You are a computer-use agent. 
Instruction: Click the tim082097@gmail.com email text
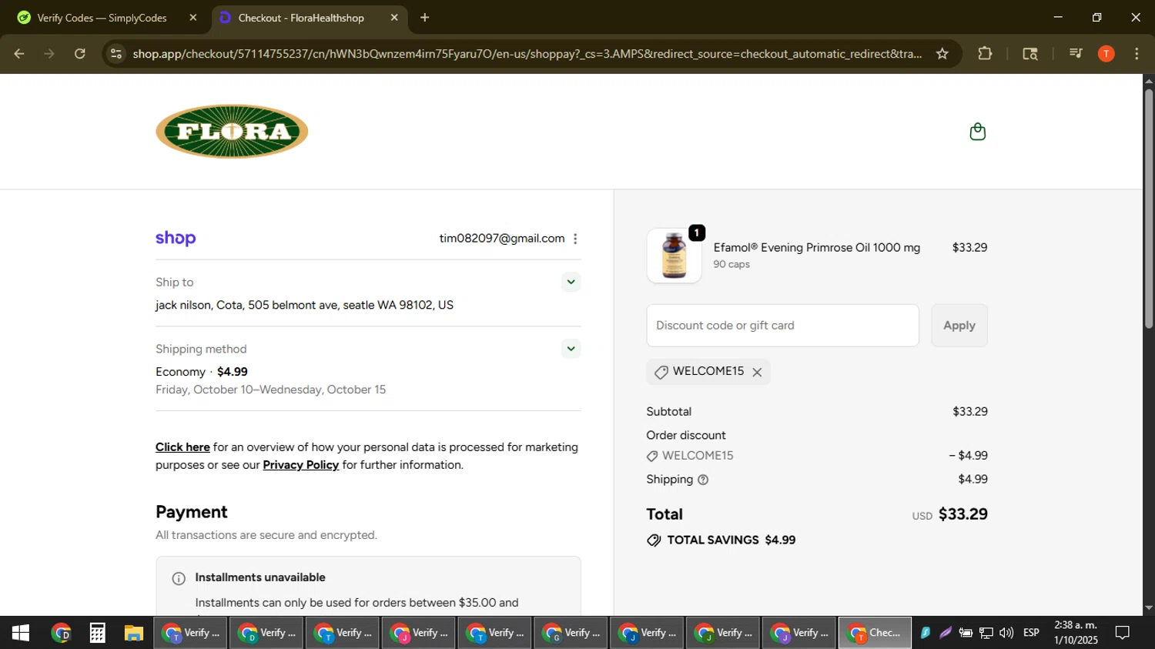pyautogui.click(x=502, y=239)
